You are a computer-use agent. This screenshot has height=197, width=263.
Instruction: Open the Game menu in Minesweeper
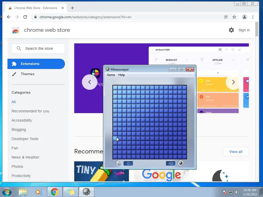(x=111, y=75)
